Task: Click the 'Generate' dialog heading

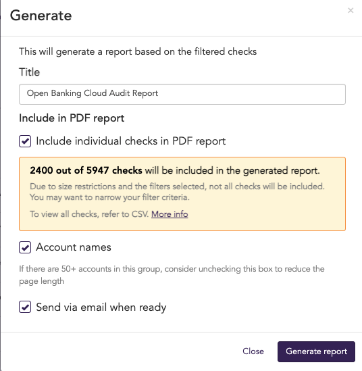Action: (x=41, y=16)
